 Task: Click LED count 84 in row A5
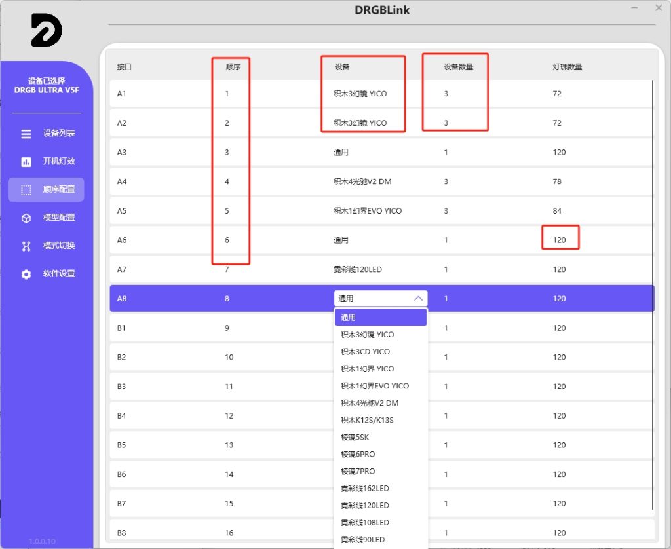point(557,211)
